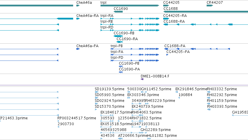The height and width of the screenshot is (140, 248).
Task: Click EST label GH11452.5prime
Action: [156, 89]
